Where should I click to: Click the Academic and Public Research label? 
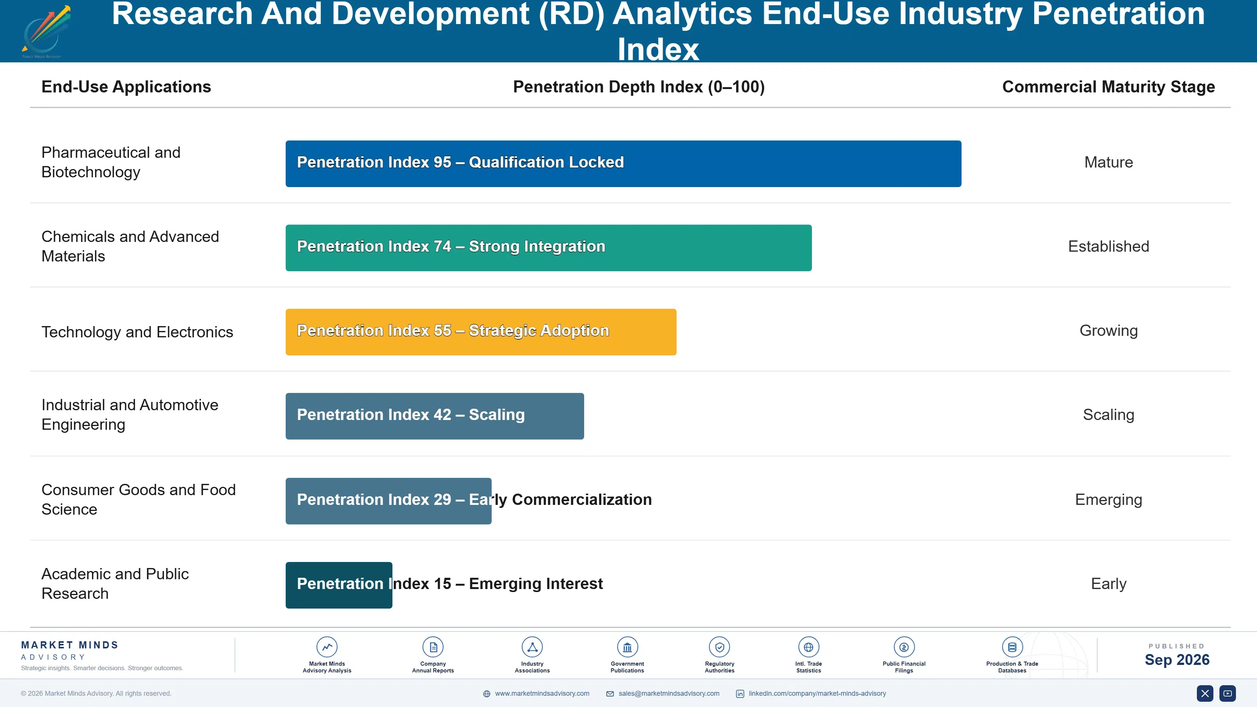click(115, 584)
